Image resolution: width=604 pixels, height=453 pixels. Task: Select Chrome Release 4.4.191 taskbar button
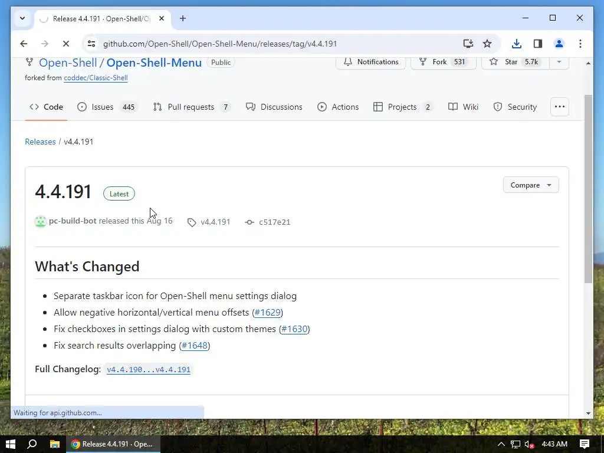113,444
